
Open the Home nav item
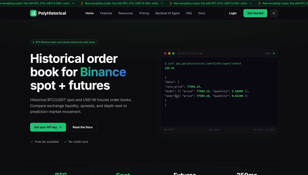[90, 13]
